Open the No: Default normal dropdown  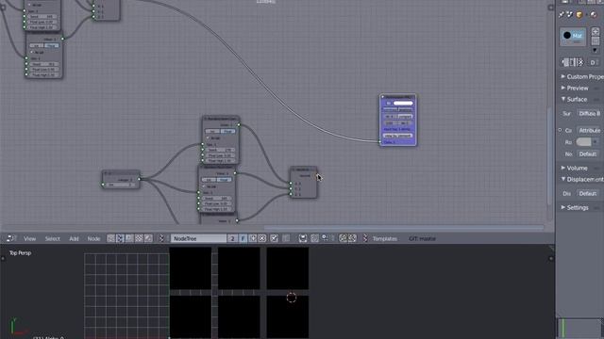tap(588, 154)
